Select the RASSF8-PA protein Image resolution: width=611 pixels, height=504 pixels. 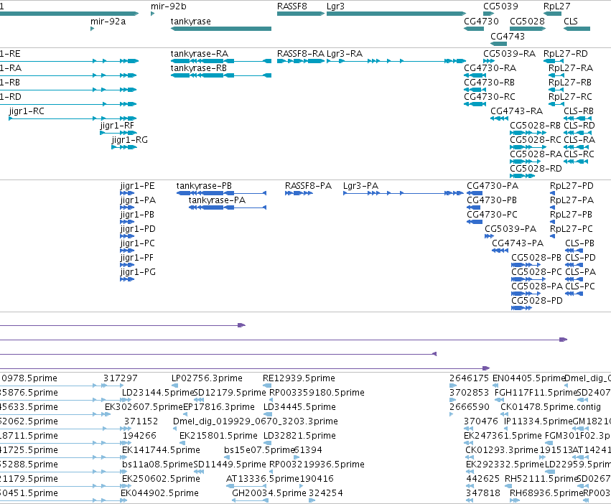click(x=299, y=193)
